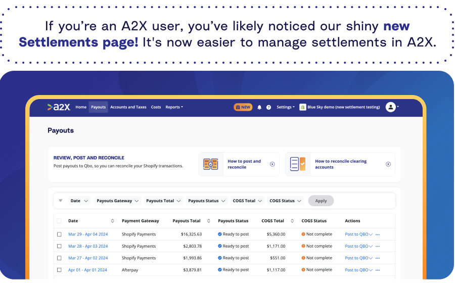Expand the Payouts Status filter dropdown
Viewport: 455px width, 283px height.
tap(207, 201)
